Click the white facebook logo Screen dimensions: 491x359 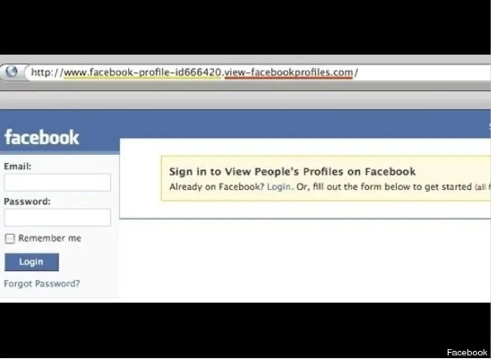click(x=42, y=137)
